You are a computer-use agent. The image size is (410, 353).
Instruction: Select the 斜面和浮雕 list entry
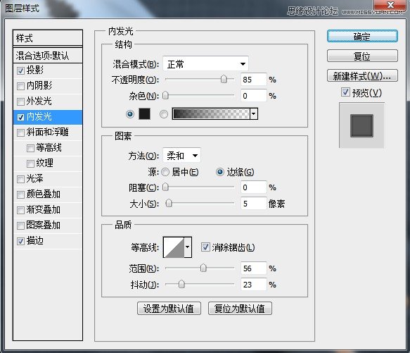pos(48,132)
